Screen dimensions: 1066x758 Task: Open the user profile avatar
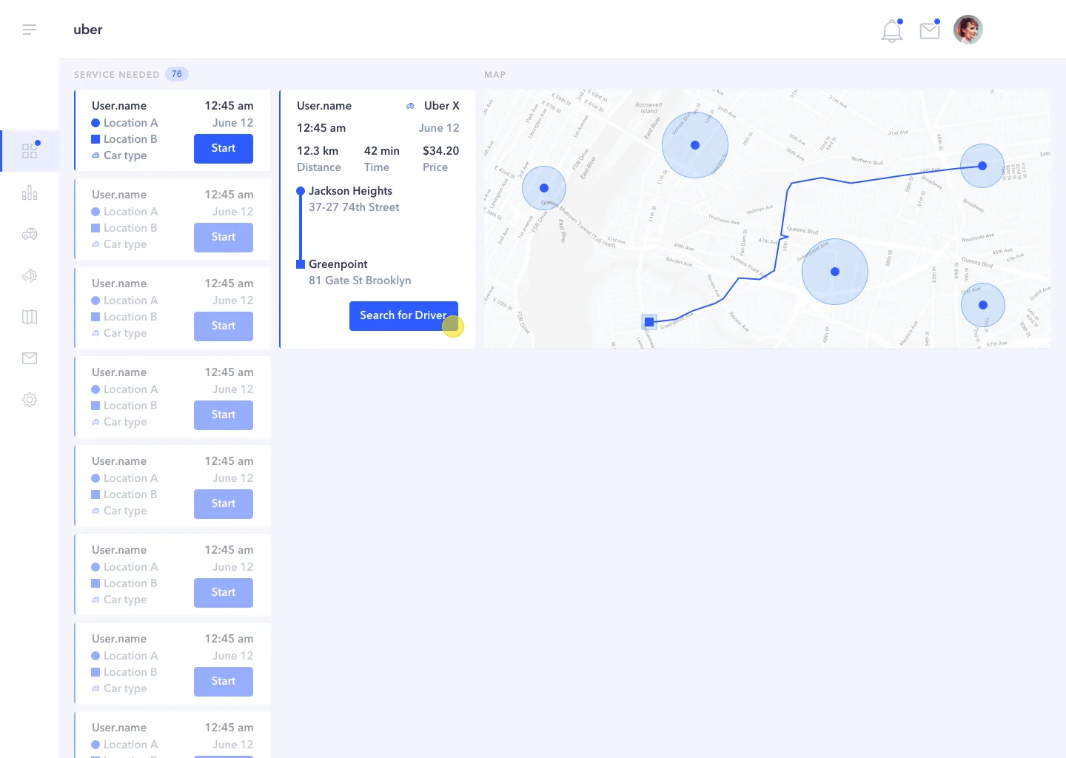[968, 30]
